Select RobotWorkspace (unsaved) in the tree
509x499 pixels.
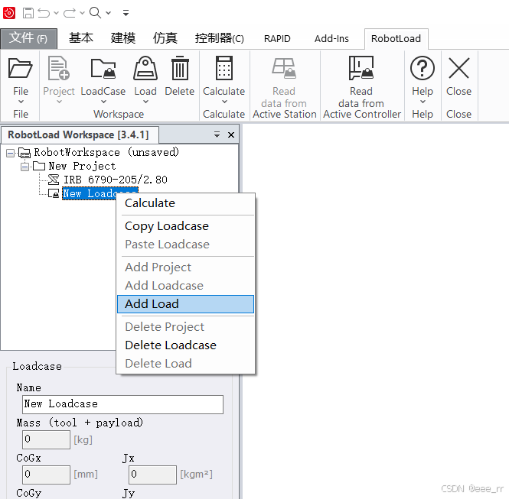pos(106,152)
